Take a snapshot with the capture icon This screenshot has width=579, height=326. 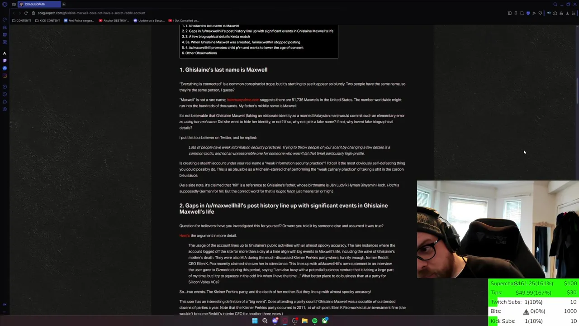(522, 13)
